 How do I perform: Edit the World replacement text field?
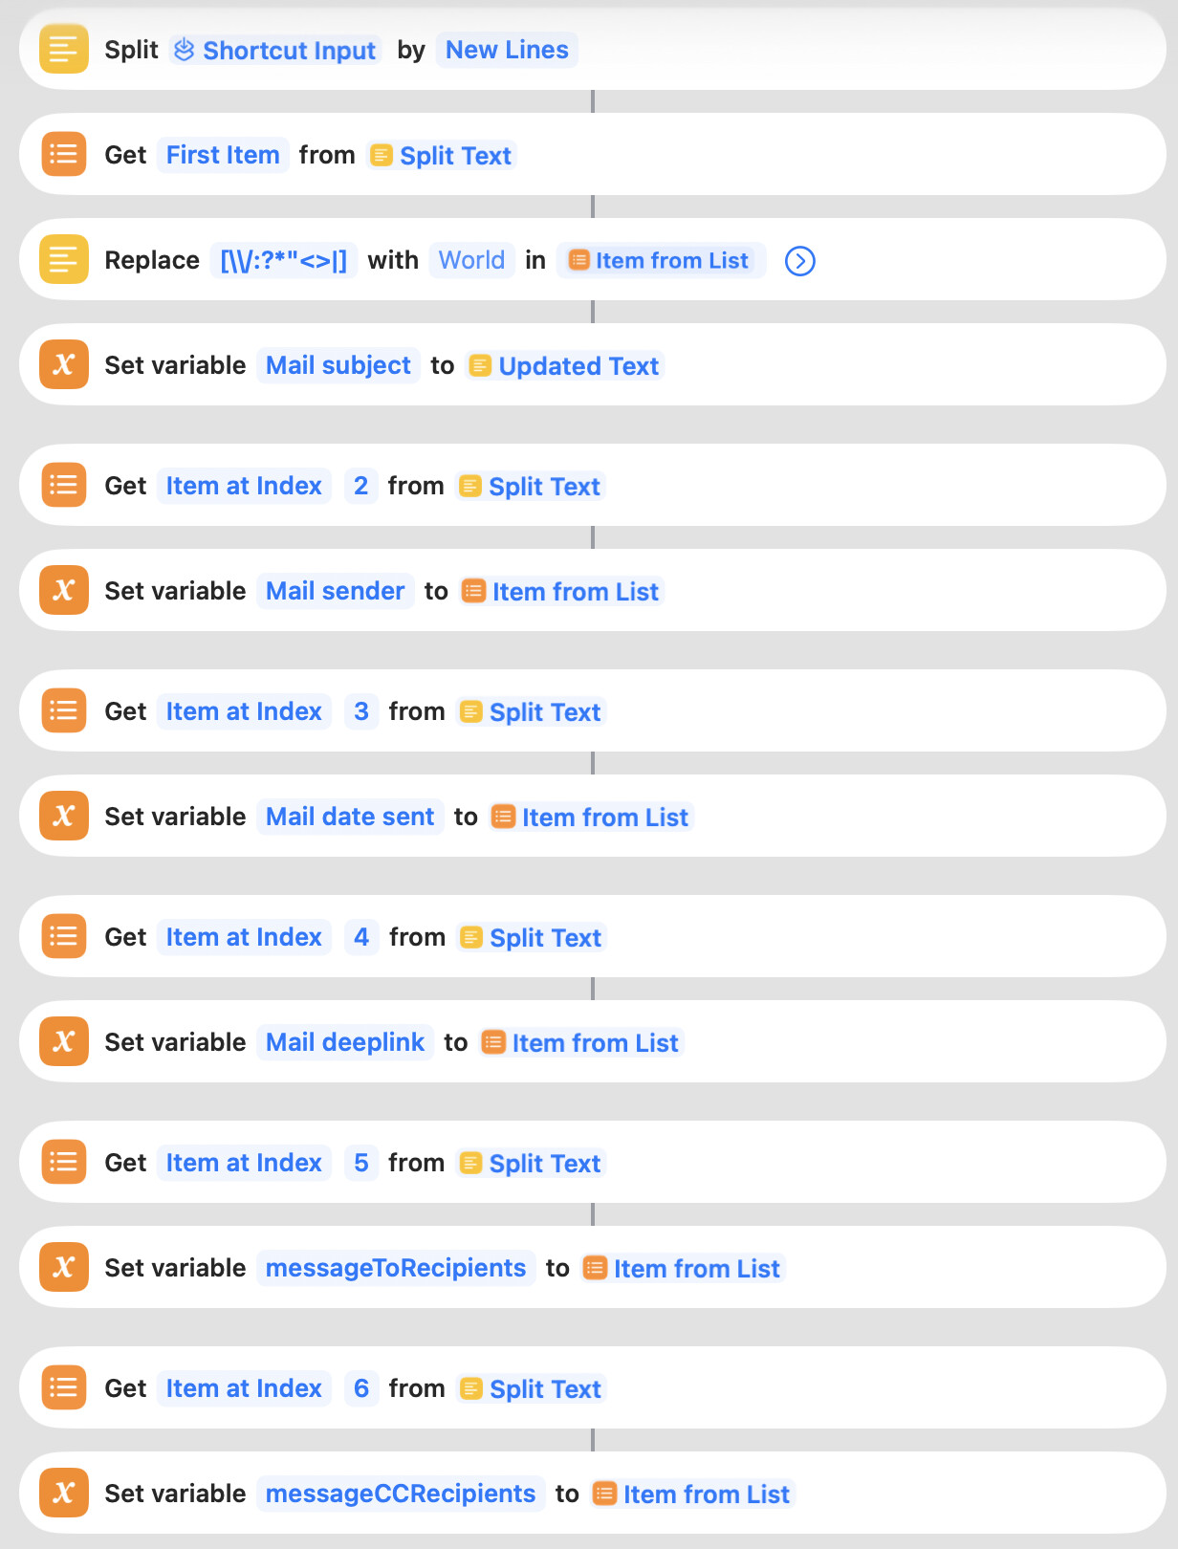[x=471, y=260]
